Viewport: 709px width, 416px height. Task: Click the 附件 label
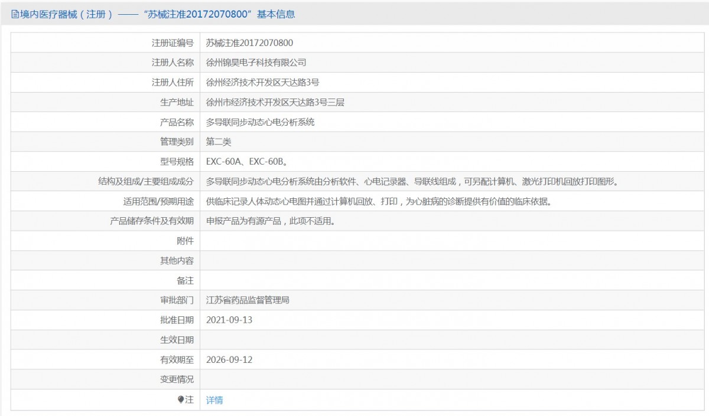coord(185,241)
